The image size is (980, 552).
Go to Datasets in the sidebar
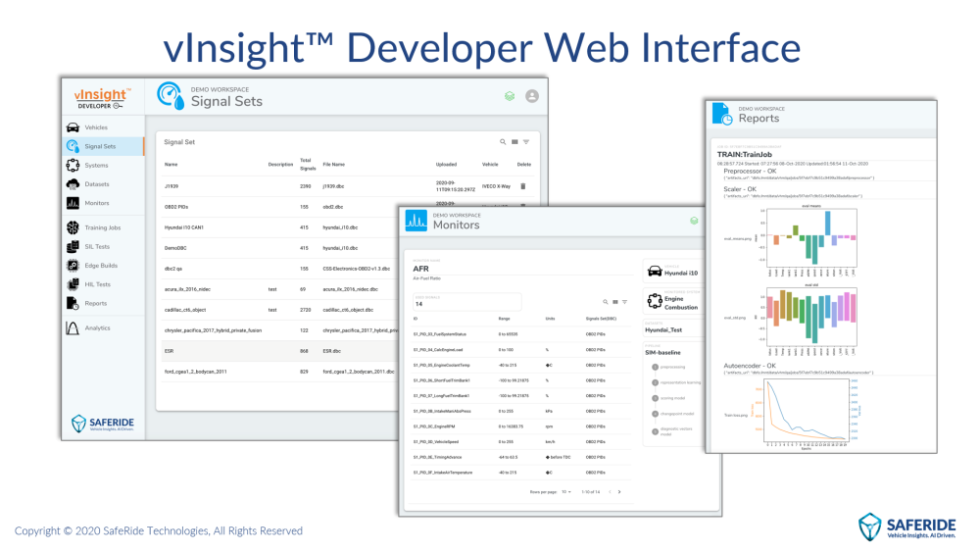point(103,183)
